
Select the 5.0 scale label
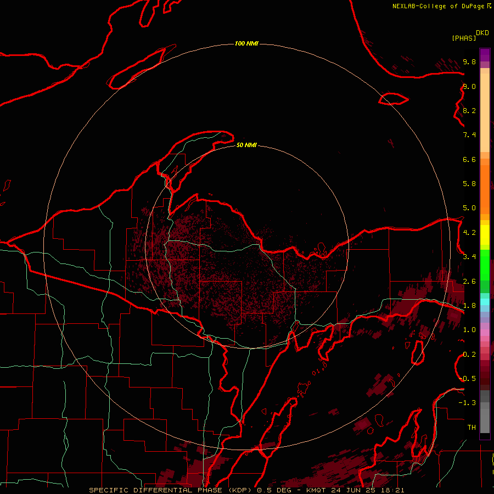click(469, 208)
